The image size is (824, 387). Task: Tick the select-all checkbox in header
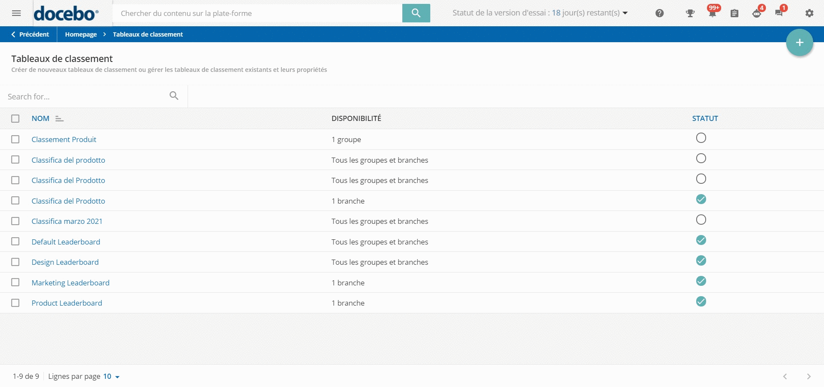coord(15,119)
